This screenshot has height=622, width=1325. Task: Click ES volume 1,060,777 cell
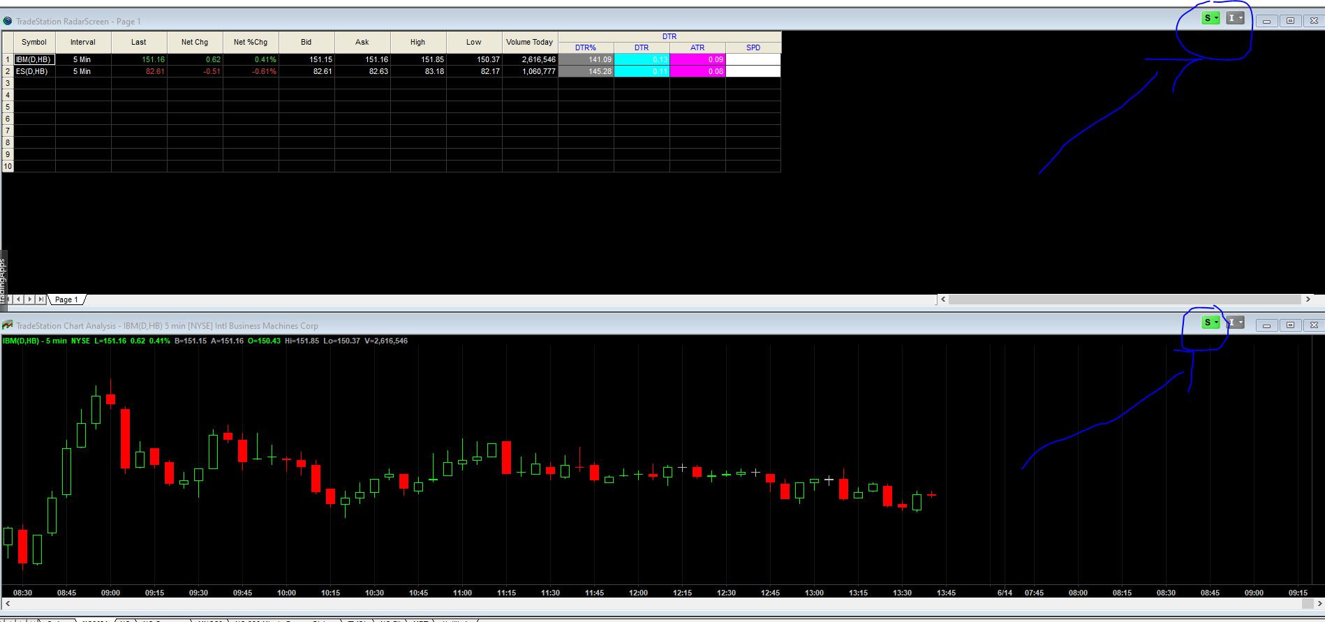click(x=530, y=71)
